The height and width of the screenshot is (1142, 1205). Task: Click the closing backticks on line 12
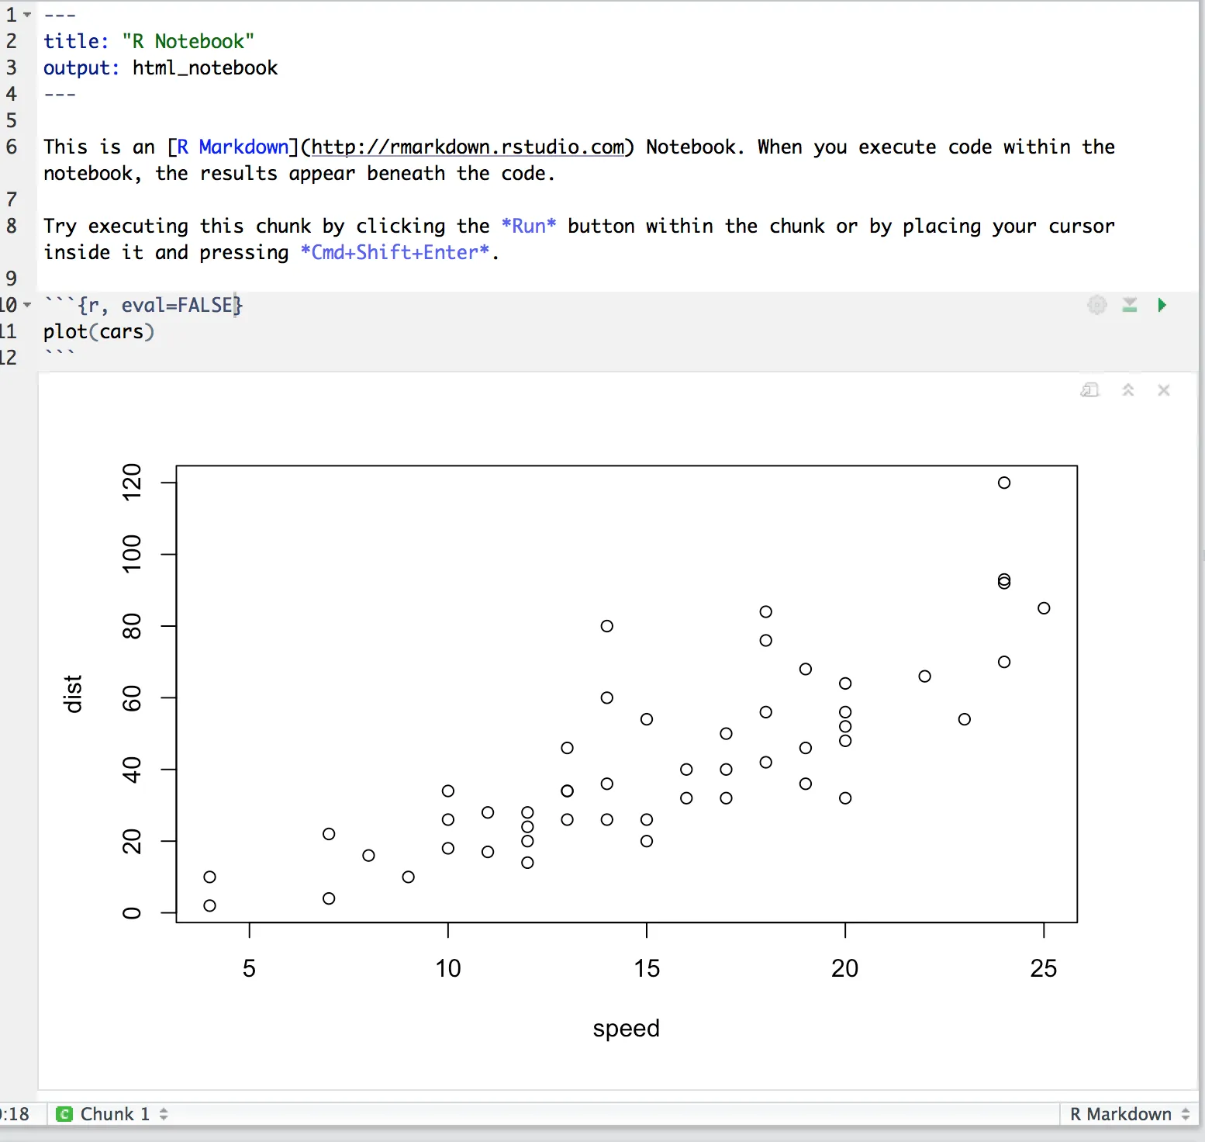click(x=60, y=355)
